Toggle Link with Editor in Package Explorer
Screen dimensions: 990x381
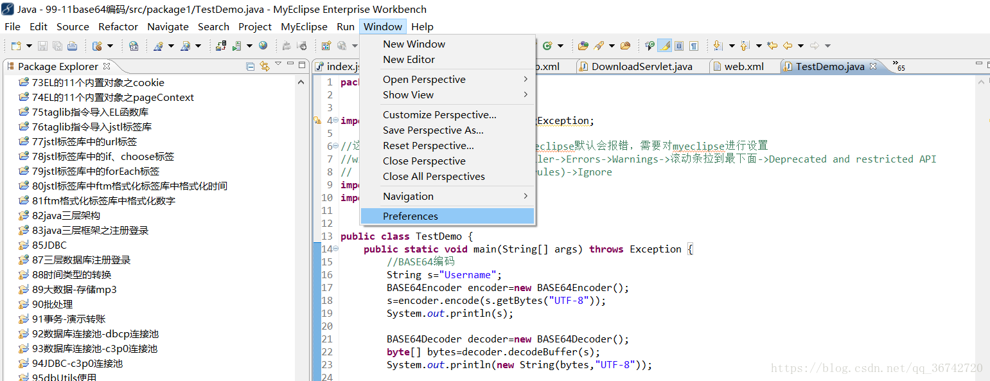265,66
